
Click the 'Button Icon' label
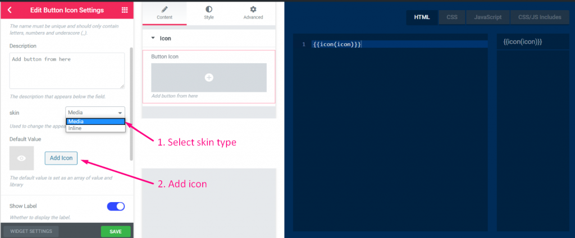(x=165, y=57)
